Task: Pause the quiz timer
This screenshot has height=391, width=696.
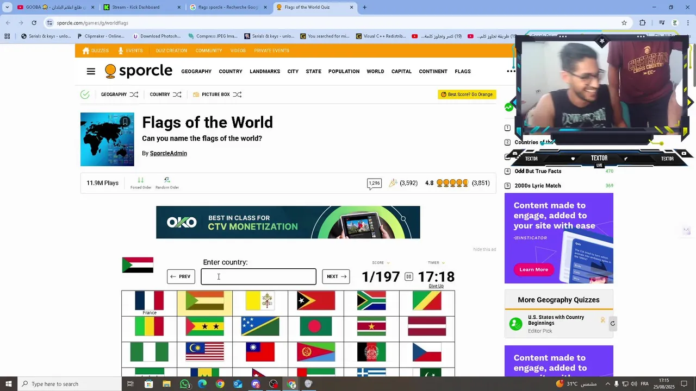Action: click(x=408, y=276)
